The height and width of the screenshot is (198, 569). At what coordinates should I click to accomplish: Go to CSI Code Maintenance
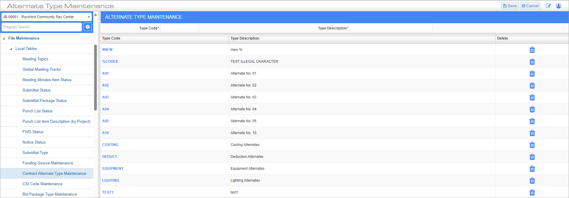42,184
